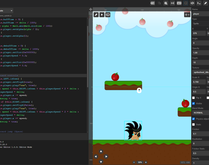Select the hedgehog player sprite in scene
The width and height of the screenshot is (209, 165).
[x=133, y=131]
